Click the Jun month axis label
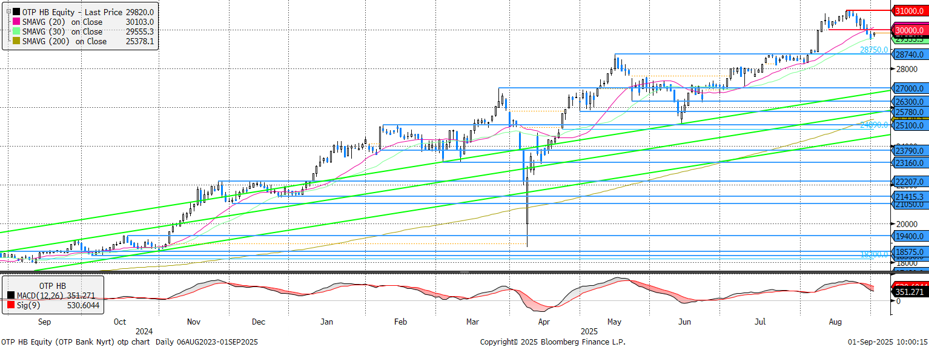This screenshot has height=347, width=929. click(685, 322)
